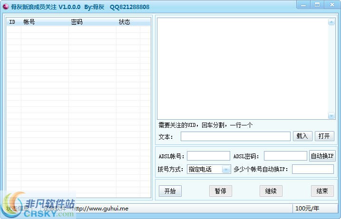Click the 100元/年 status bar text

click(x=307, y=209)
